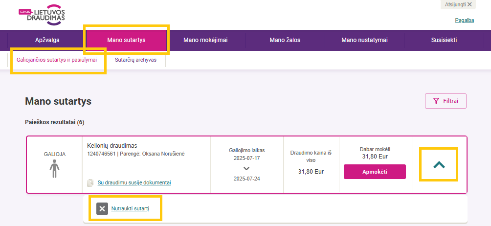Click the gray X icon beside Nutraukti sutartį
The image size is (491, 226).
click(102, 209)
